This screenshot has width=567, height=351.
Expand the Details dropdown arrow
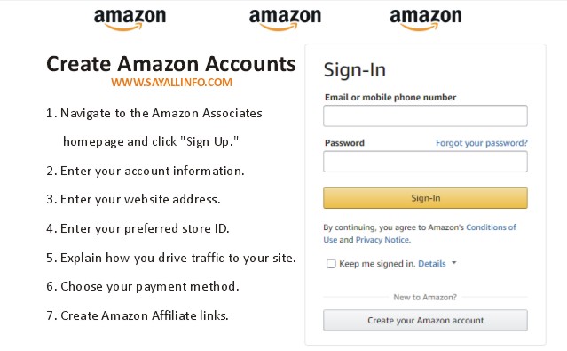coord(454,263)
